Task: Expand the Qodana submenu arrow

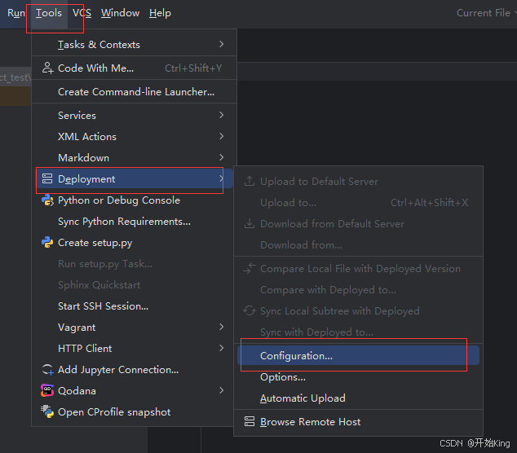Action: click(222, 390)
